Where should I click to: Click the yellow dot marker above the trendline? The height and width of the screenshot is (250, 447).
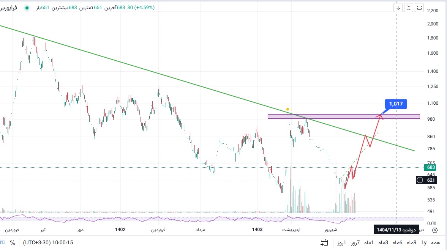pos(288,109)
